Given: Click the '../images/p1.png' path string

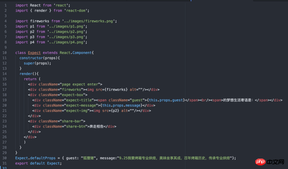Looking at the screenshot, I should [x=66, y=27].
